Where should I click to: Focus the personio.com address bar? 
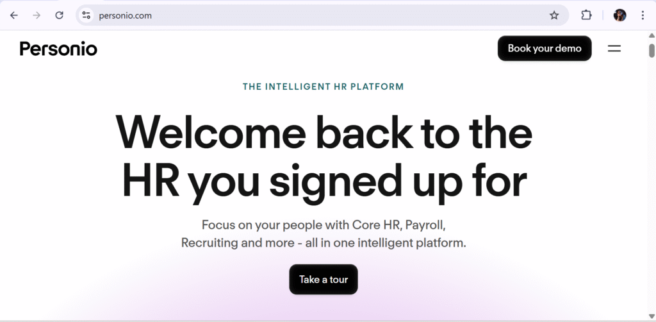tap(318, 15)
